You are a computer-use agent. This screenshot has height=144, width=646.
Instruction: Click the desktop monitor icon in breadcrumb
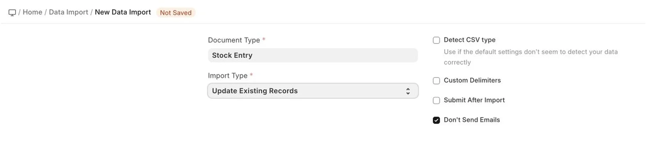click(x=12, y=13)
